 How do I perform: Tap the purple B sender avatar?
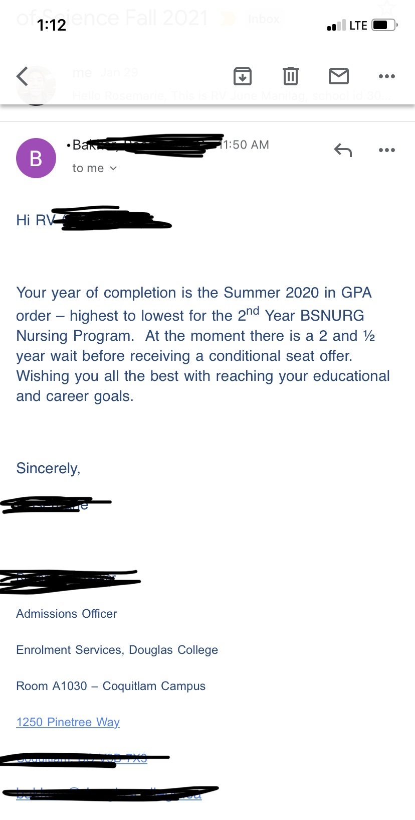[36, 158]
